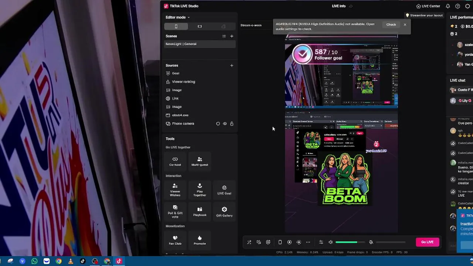Click the Phone camera source target icon

tap(218, 124)
